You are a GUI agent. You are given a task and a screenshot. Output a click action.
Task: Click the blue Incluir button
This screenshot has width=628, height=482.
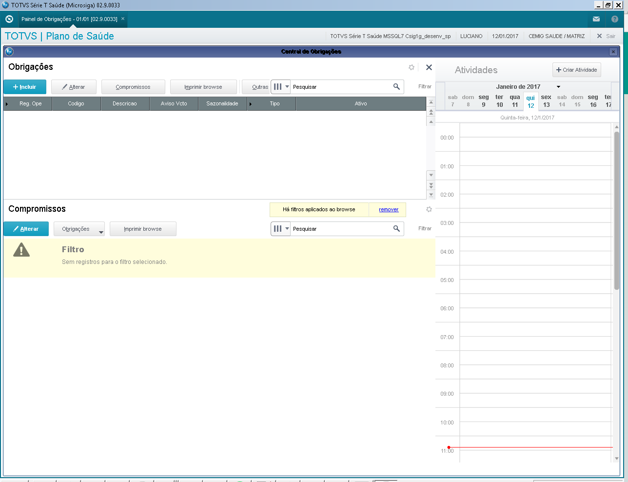(x=25, y=87)
